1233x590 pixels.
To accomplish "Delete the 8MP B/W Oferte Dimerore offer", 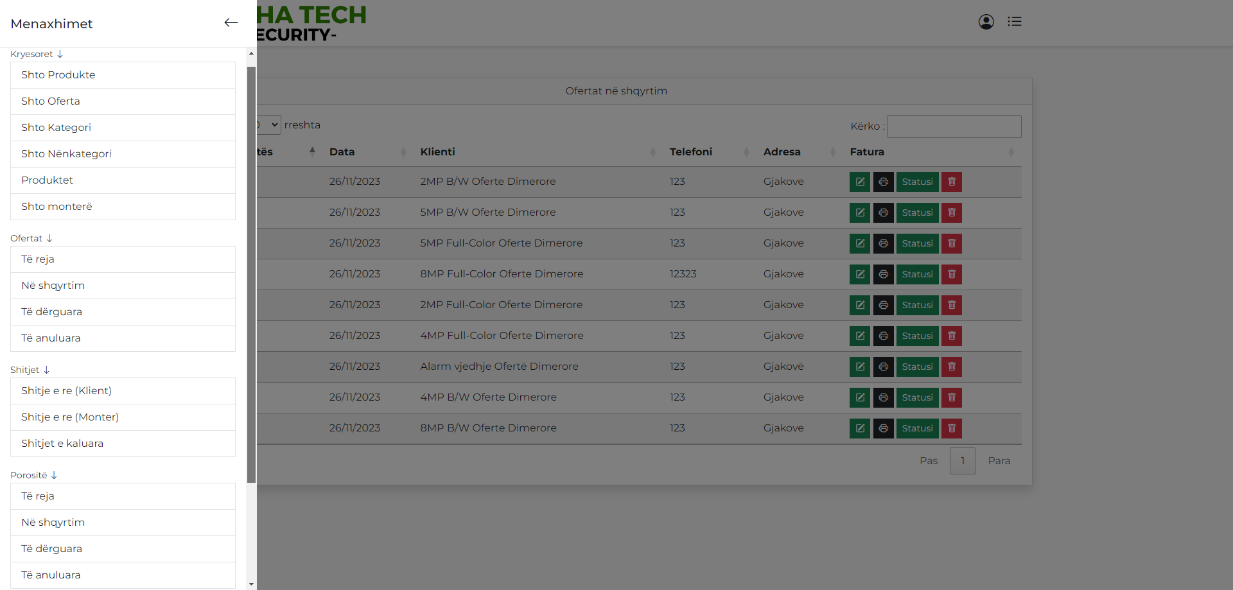I will (951, 428).
